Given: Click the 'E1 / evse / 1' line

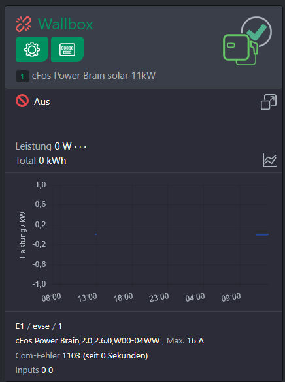Looking at the screenshot, I should 39,326.
